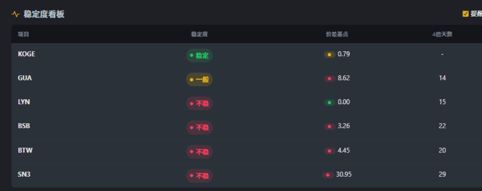This screenshot has width=482, height=191.
Task: Click the red 不稳 badge for LYN
Action: (x=199, y=104)
